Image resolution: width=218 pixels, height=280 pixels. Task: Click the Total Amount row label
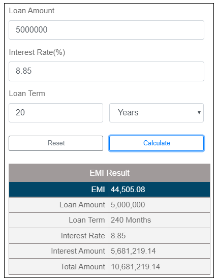tap(83, 267)
